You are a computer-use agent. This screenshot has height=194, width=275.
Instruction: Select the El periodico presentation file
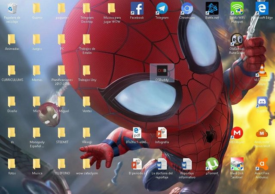coord(137,164)
